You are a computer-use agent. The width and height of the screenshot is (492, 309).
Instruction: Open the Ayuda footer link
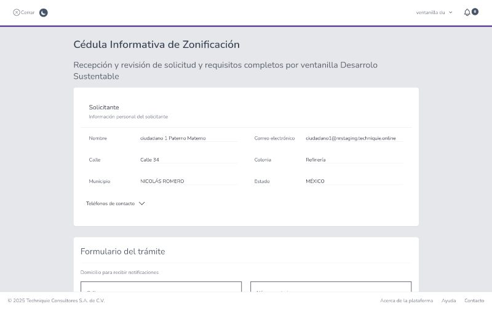pyautogui.click(x=448, y=300)
